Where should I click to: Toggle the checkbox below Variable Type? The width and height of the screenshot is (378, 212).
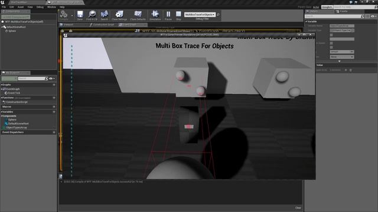click(331, 35)
